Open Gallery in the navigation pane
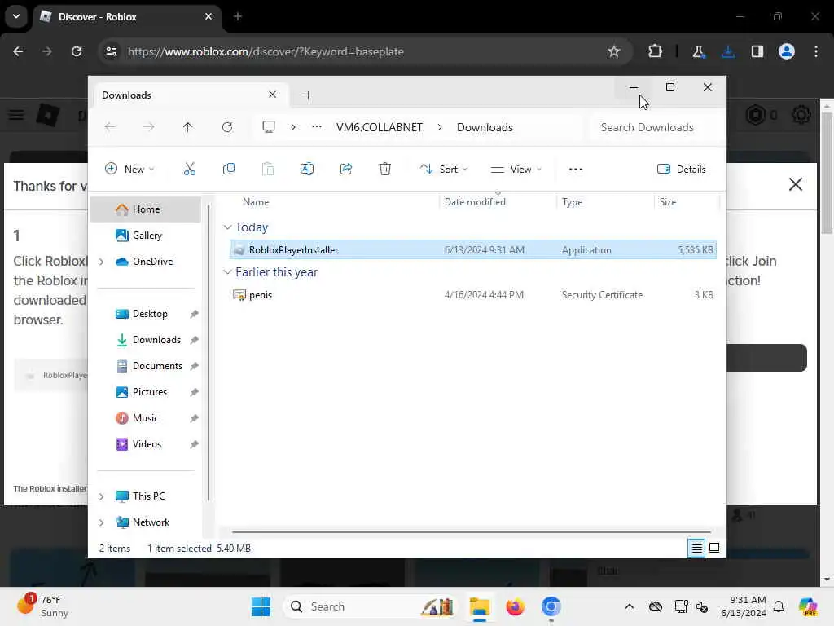Image resolution: width=834 pixels, height=626 pixels. (145, 236)
